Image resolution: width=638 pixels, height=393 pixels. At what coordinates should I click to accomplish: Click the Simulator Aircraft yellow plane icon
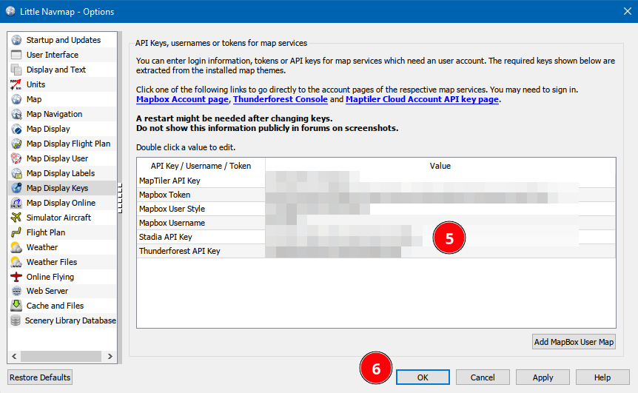pos(16,218)
